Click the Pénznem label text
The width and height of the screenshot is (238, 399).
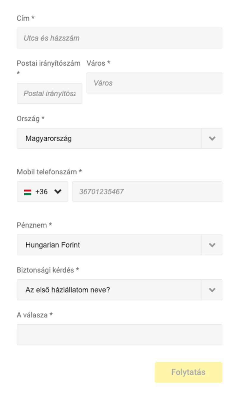tap(32, 225)
